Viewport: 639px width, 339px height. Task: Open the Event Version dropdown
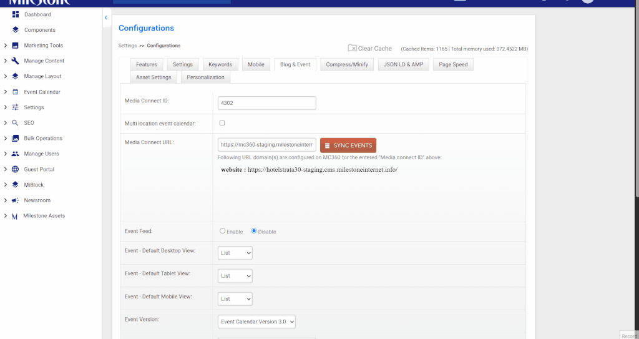256,322
